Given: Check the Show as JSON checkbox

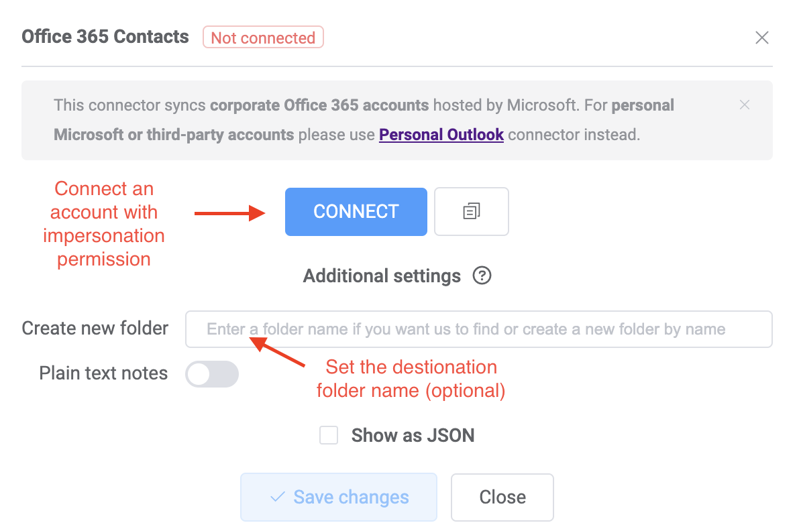Looking at the screenshot, I should [x=329, y=435].
